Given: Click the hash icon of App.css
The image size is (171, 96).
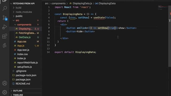Looking at the screenshot, I should coord(15,42).
